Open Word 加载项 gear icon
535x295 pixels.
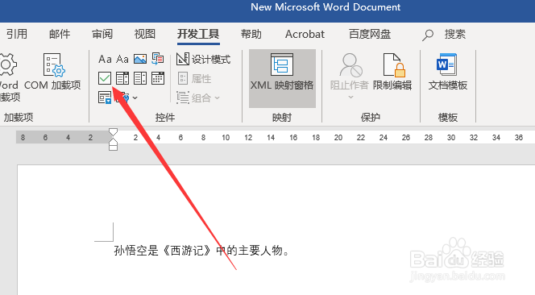[x=7, y=64]
